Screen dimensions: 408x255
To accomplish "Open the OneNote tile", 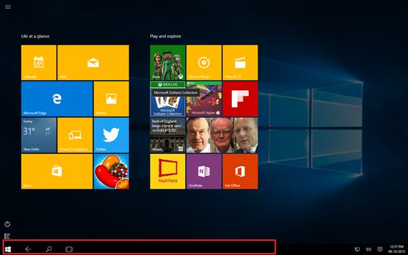I will 204,172.
